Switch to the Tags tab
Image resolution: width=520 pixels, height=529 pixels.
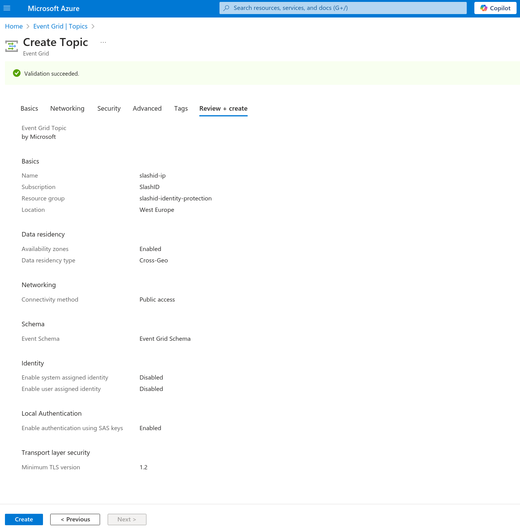[181, 108]
